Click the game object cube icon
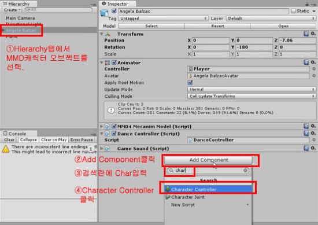318x225 pixels. (x=105, y=13)
